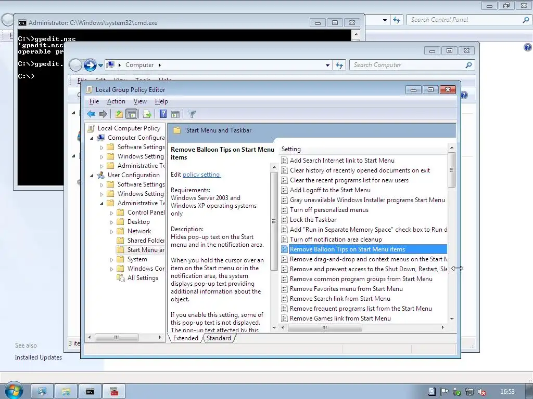This screenshot has height=399, width=533.
Task: Click Installed Updates link in Control Panel
Action: [39, 357]
